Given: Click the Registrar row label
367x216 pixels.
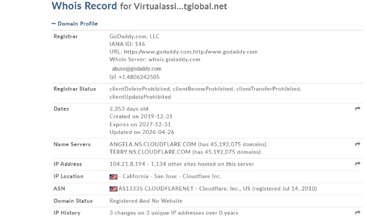Looking at the screenshot, I should (x=66, y=37).
